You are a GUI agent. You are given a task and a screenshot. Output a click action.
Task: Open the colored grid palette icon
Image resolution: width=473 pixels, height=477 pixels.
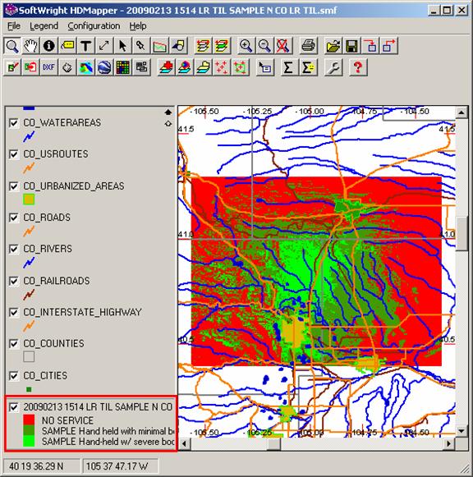[x=123, y=67]
